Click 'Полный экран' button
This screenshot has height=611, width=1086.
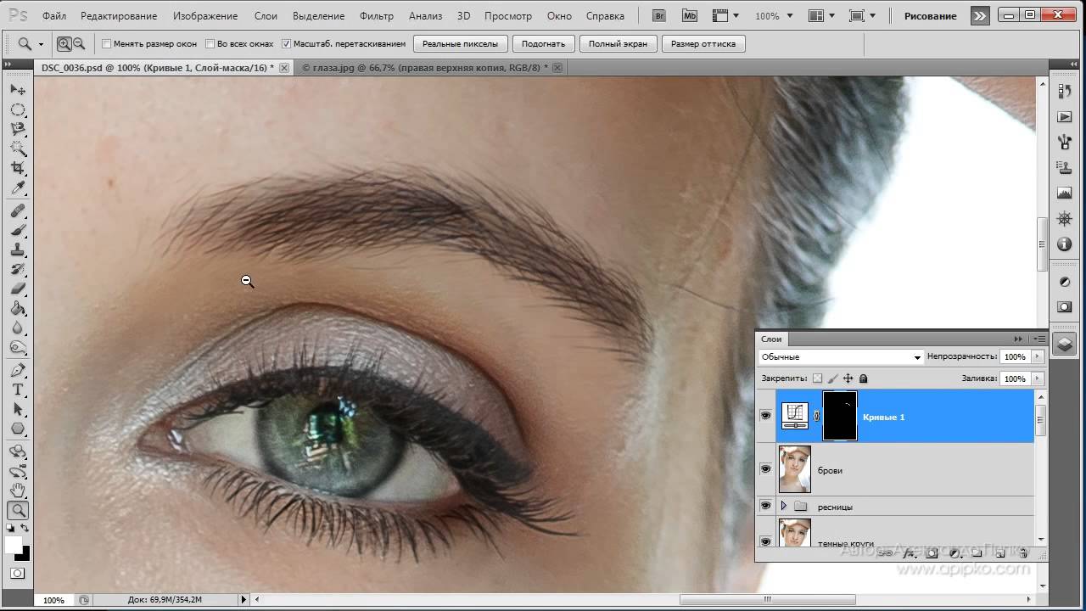click(618, 44)
